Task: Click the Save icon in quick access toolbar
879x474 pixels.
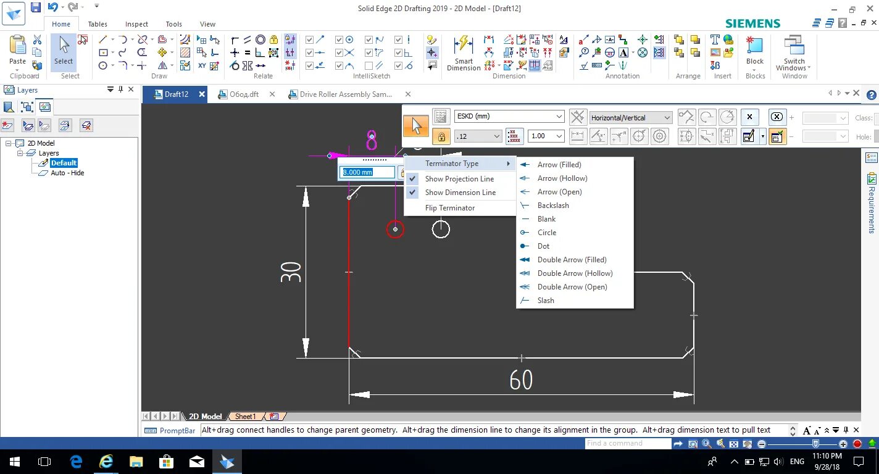Action: click(36, 7)
